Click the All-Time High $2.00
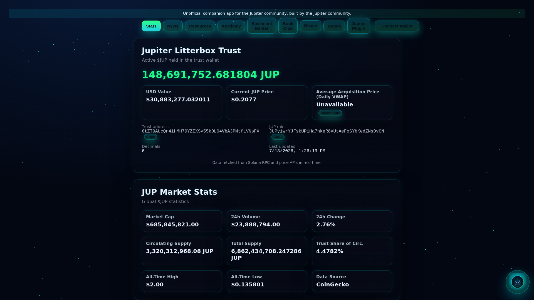 point(155,284)
